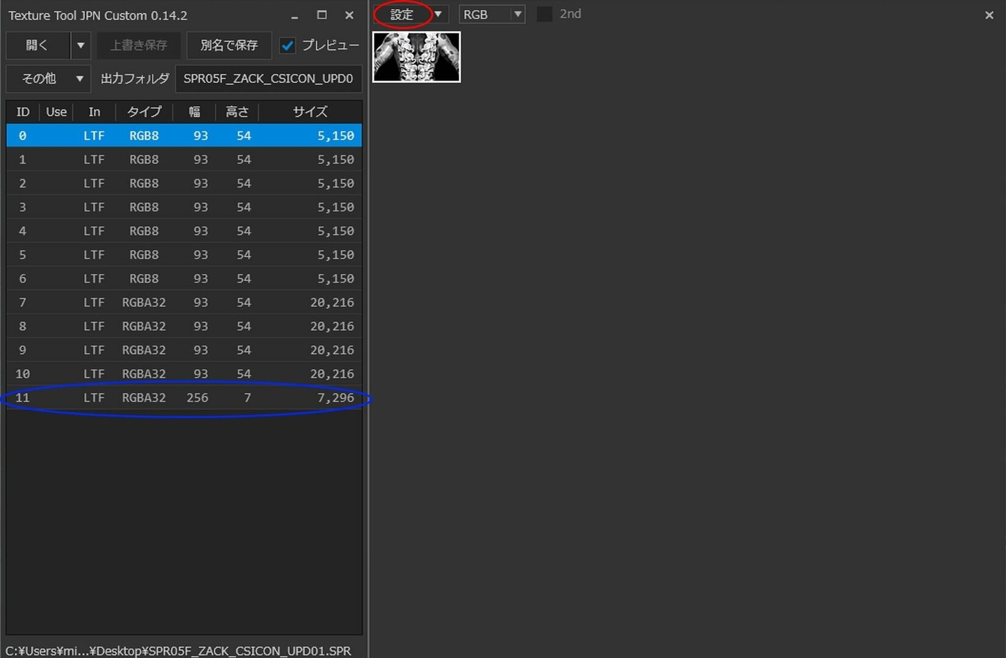Image resolution: width=1006 pixels, height=658 pixels.
Task: Select texture row ID 1
Action: (184, 159)
